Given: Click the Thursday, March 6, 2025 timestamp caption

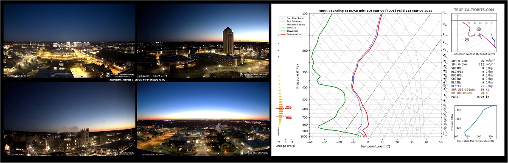Looking at the screenshot, I should [x=136, y=80].
